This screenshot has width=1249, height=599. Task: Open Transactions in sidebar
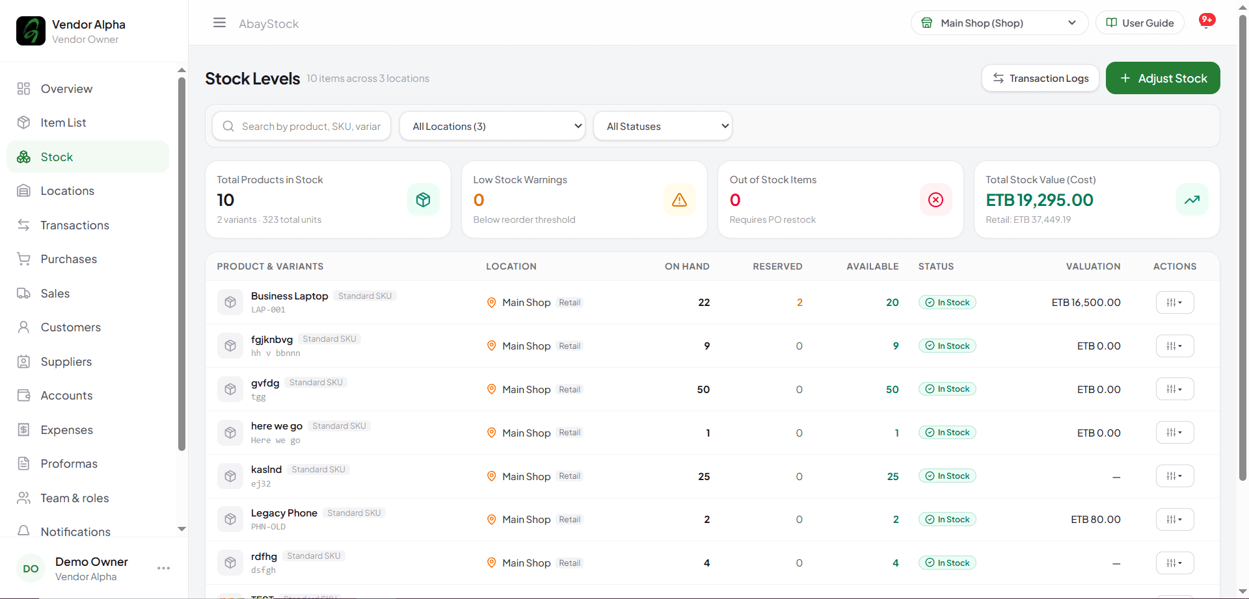[x=88, y=225]
